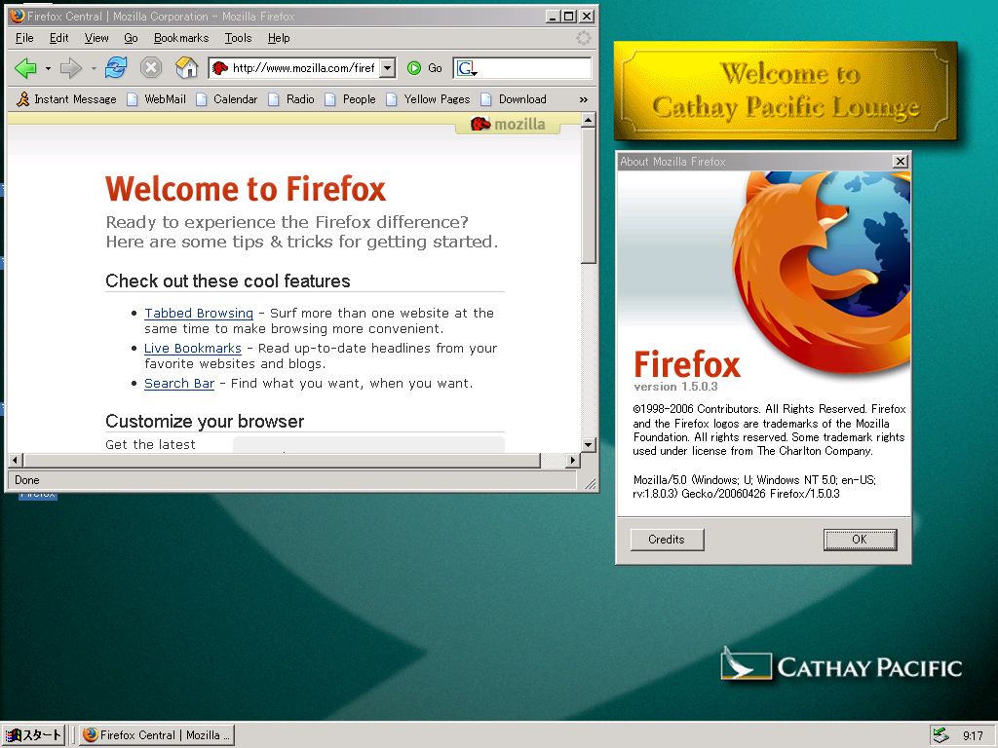
Task: Follow the Search Bar link
Action: point(179,383)
